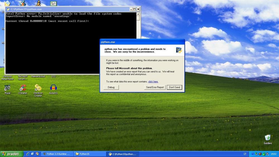This screenshot has width=279, height=157.
Task: Click the first quick launch browser icon
Action: pyautogui.click(x=28, y=154)
